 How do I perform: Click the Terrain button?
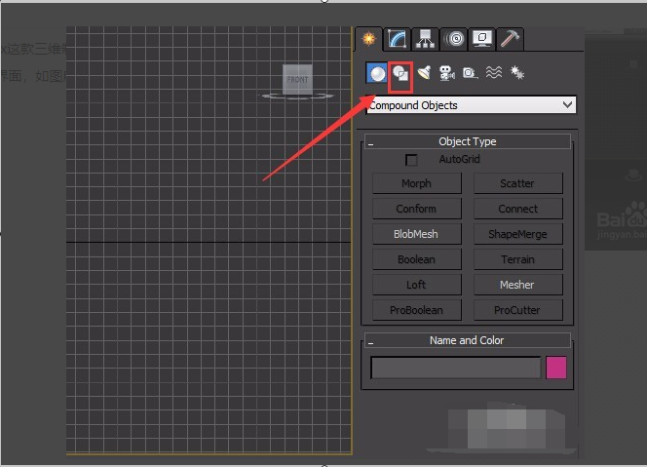pyautogui.click(x=517, y=259)
